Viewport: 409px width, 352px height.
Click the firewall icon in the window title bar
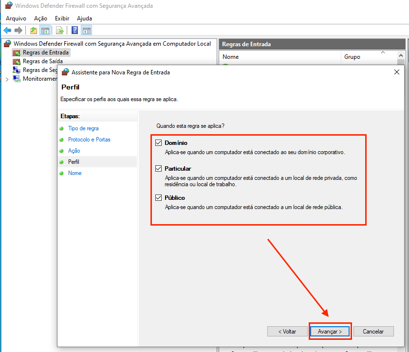(x=9, y=5)
